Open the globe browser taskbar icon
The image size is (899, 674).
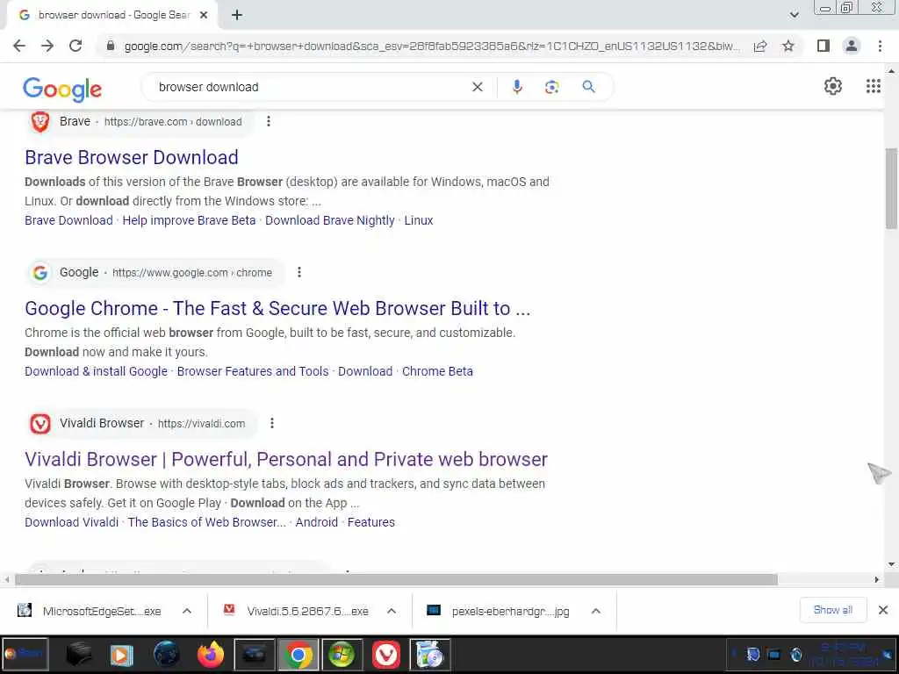coord(166,654)
